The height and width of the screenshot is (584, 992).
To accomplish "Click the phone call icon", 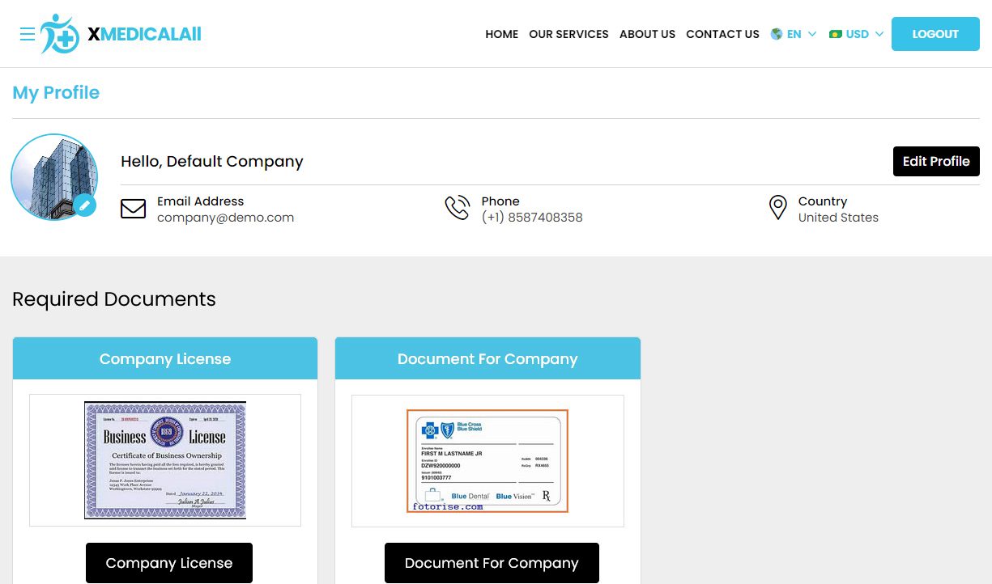I will (x=457, y=208).
